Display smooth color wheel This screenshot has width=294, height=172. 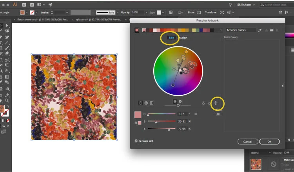tap(140, 103)
